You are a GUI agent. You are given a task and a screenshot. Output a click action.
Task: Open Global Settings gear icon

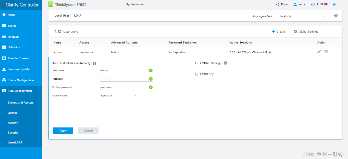pyautogui.click(x=295, y=32)
